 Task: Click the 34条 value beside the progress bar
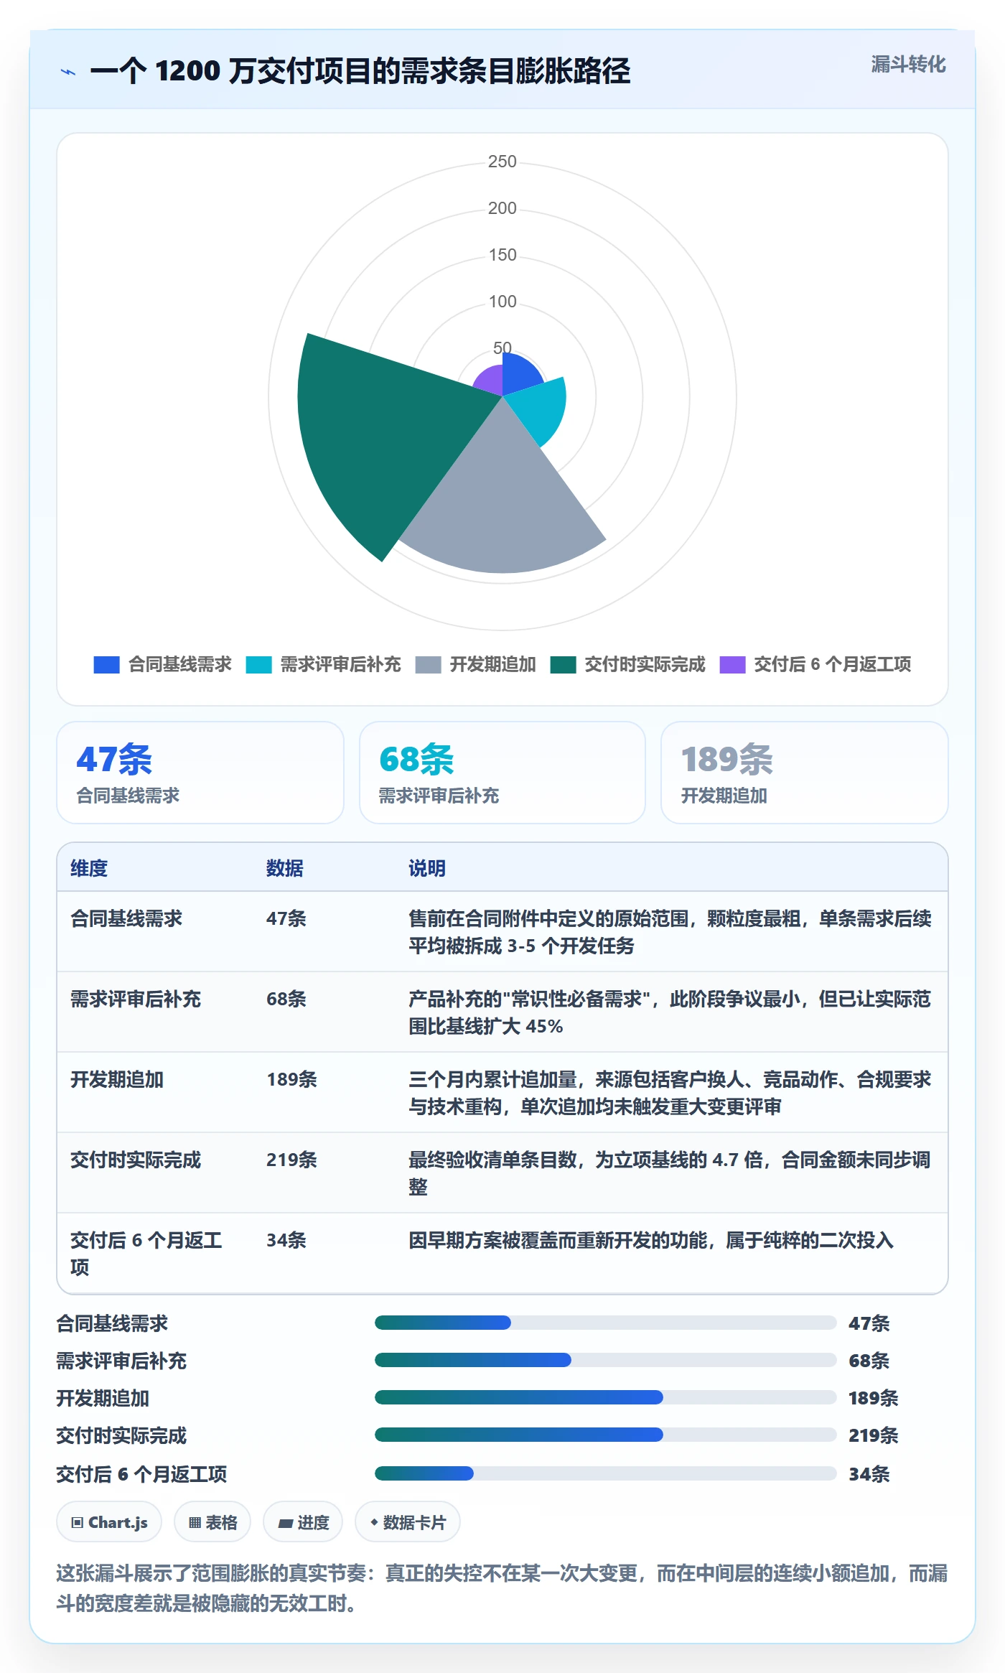click(x=869, y=1474)
